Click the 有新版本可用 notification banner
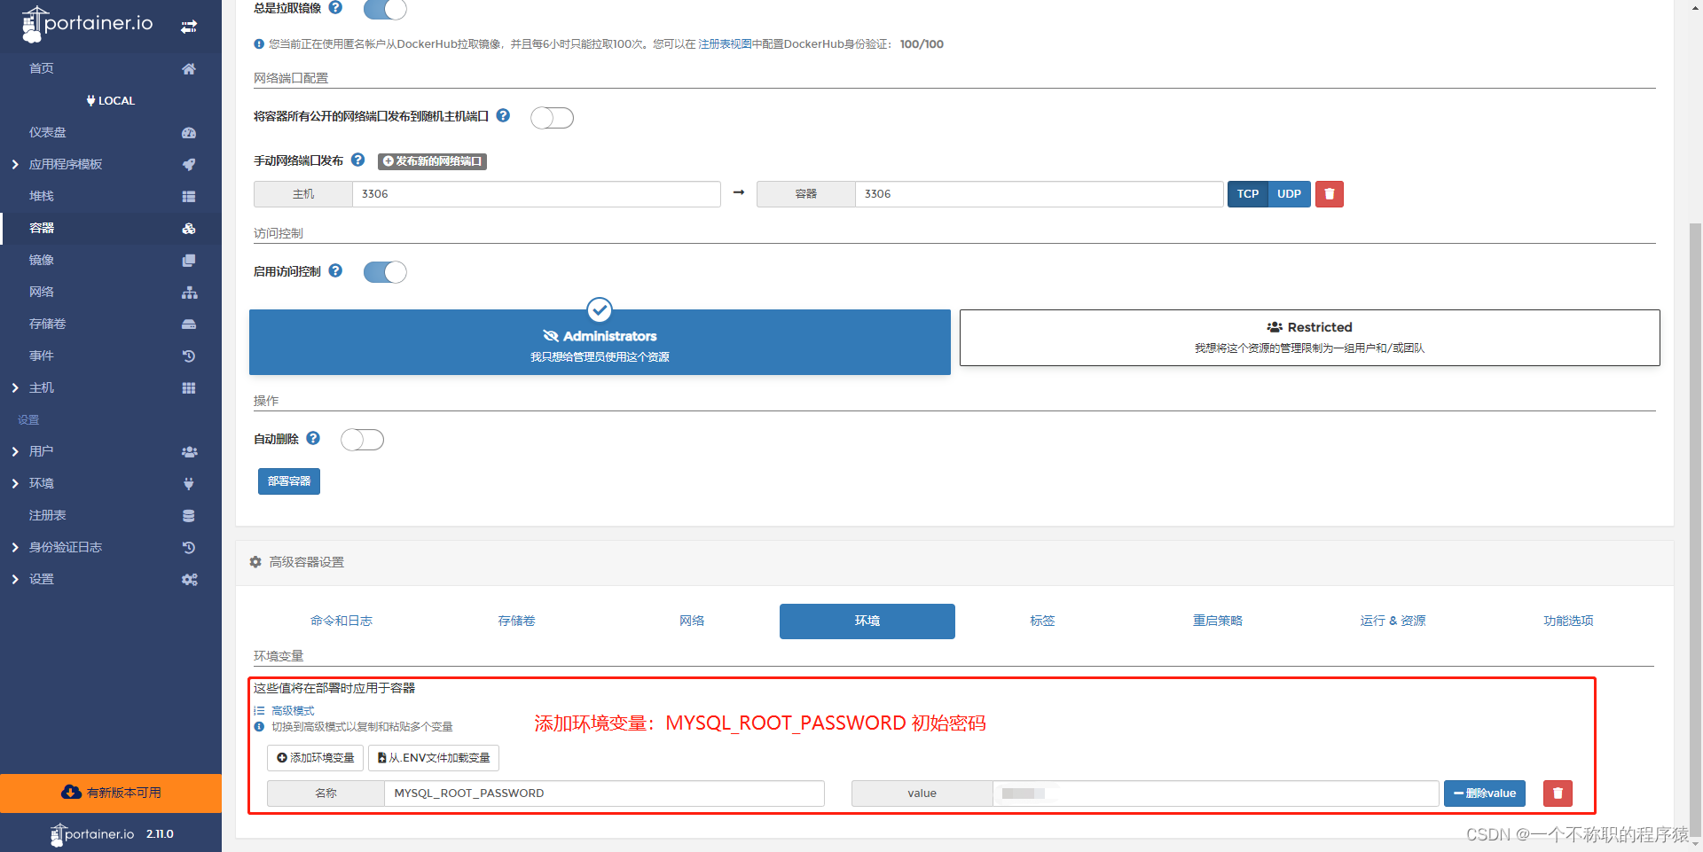The width and height of the screenshot is (1703, 852). click(x=111, y=792)
